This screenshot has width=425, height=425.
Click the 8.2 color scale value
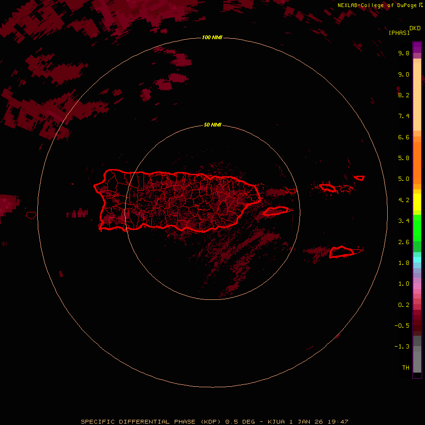coord(404,95)
